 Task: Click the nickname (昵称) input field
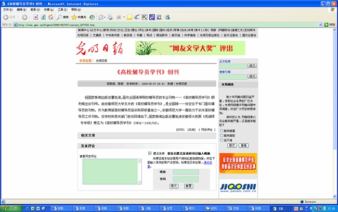186,172
